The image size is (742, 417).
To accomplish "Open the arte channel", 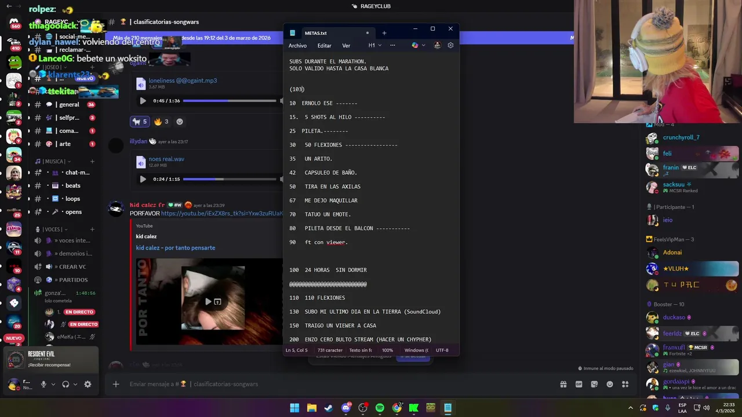I will [x=64, y=144].
